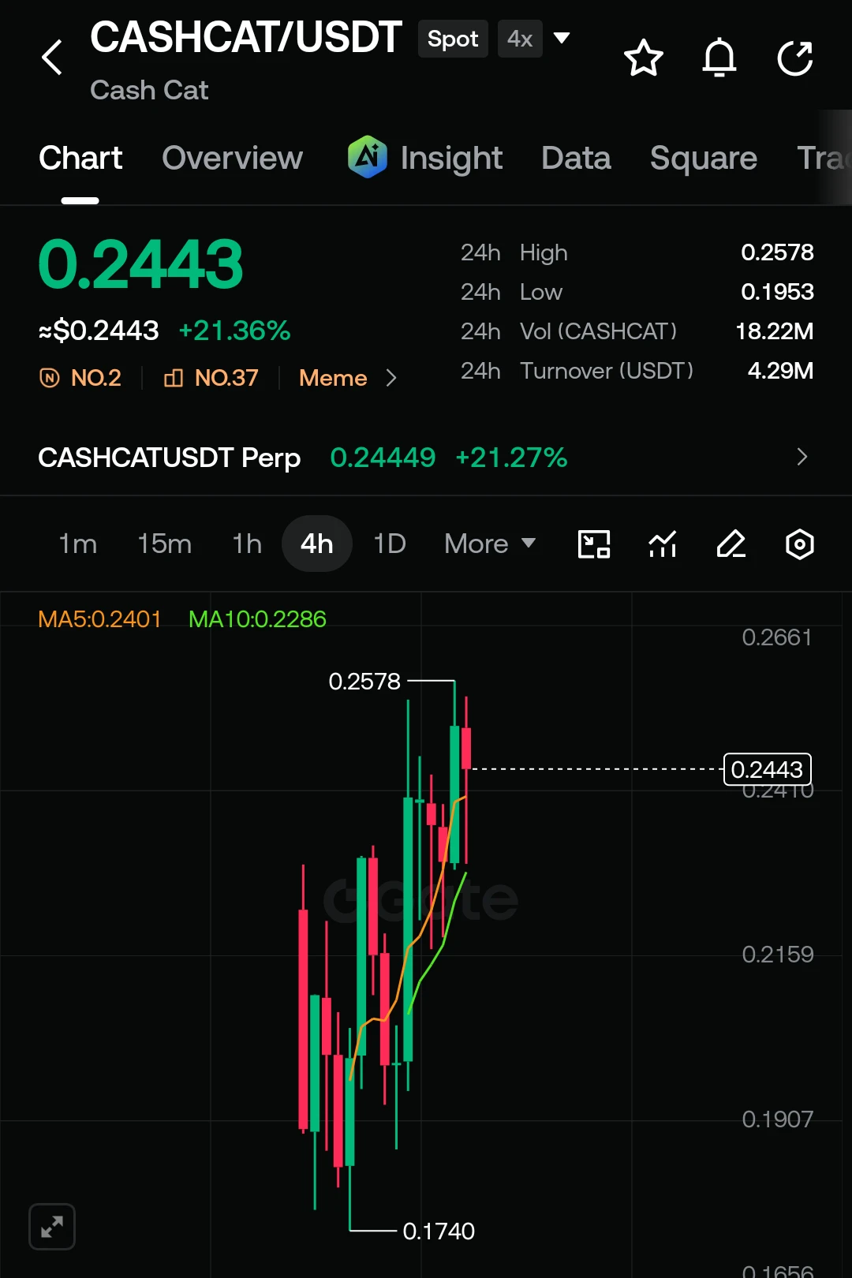The image size is (852, 1278).
Task: Expand the Meme category chevron
Action: (391, 378)
